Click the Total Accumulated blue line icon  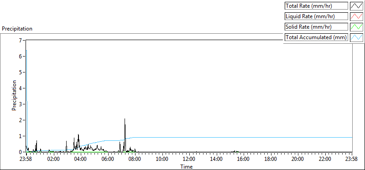tap(357, 37)
